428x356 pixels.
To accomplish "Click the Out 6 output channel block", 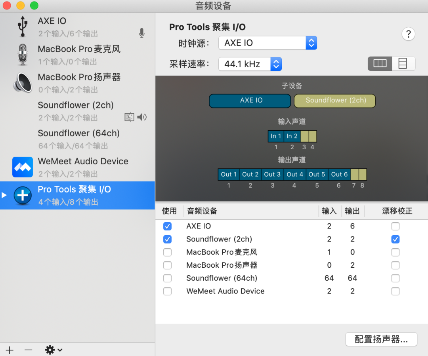I will click(x=339, y=175).
